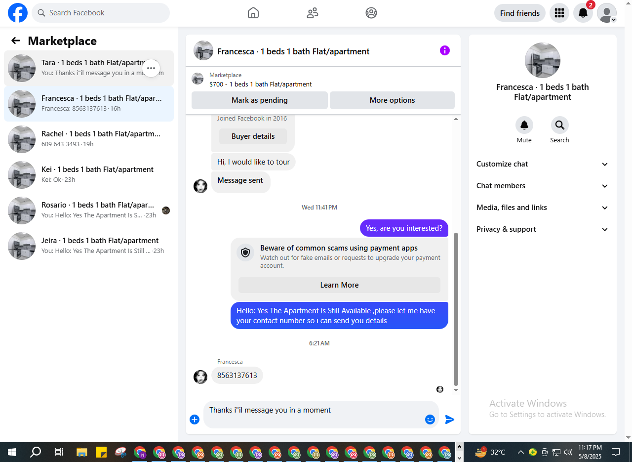Go back using the Marketplace arrow
Viewport: 632px width, 462px height.
16,41
